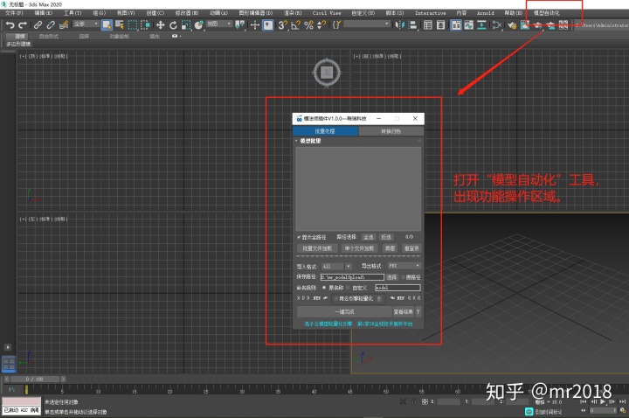Toggle the Ribbon display
The height and width of the screenshot is (418, 629).
coord(456,25)
